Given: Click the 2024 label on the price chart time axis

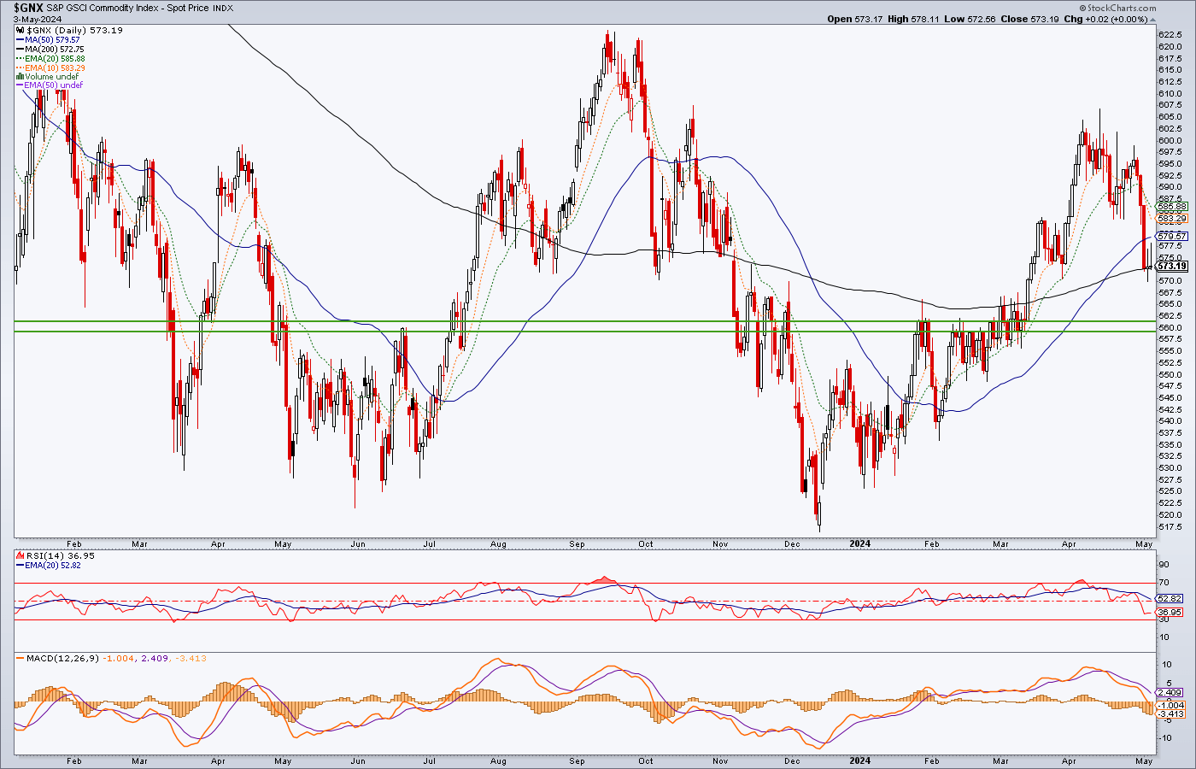Looking at the screenshot, I should (860, 543).
